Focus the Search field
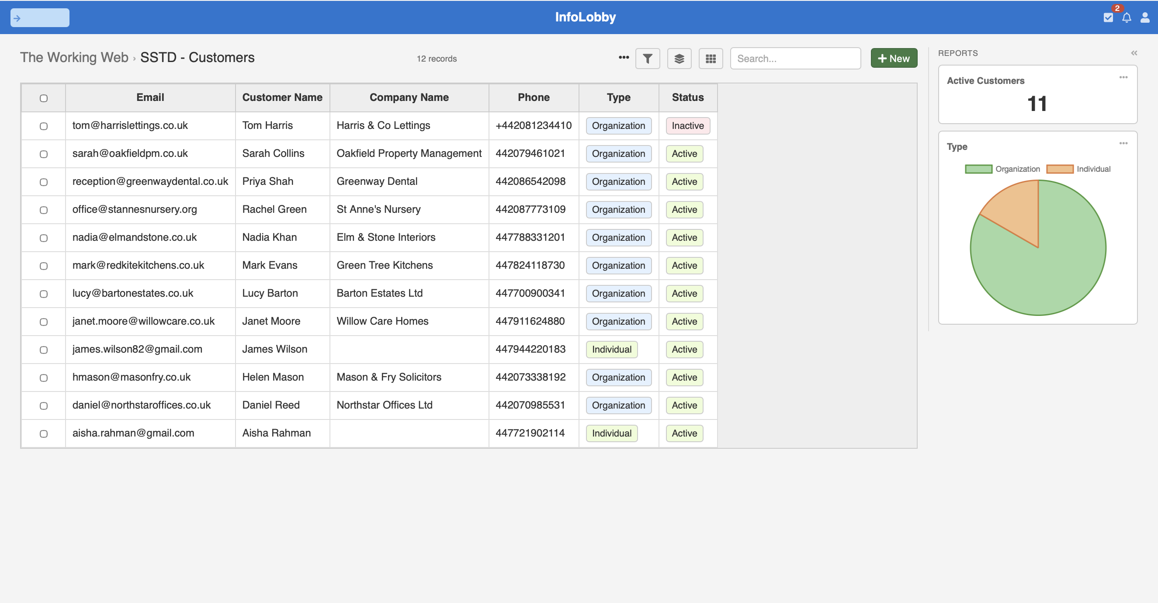 coord(795,59)
